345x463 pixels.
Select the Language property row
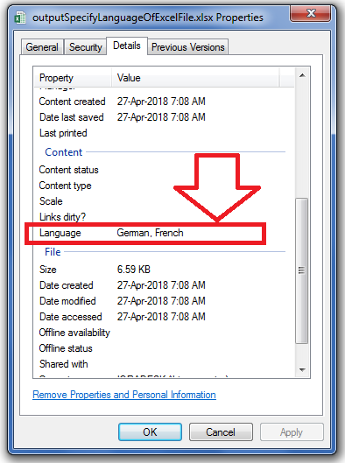point(162,233)
